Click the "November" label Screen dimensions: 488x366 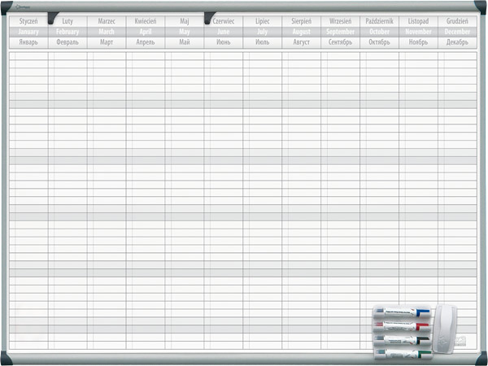pos(418,32)
